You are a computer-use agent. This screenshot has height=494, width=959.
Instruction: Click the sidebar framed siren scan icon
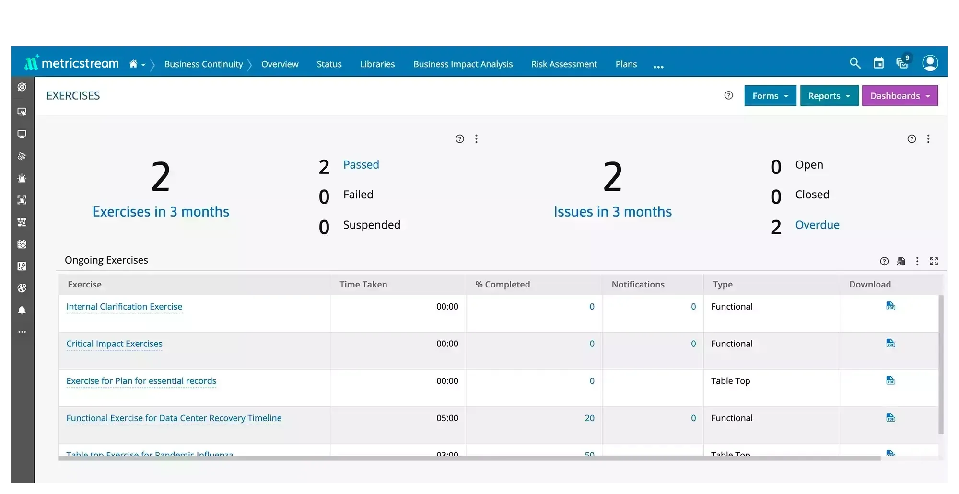[x=22, y=200]
